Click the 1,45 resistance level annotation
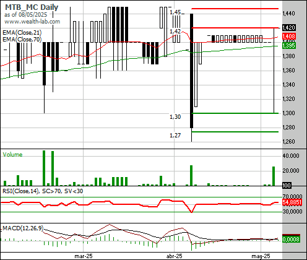Screen dimensions: 307x260 (175, 12)
